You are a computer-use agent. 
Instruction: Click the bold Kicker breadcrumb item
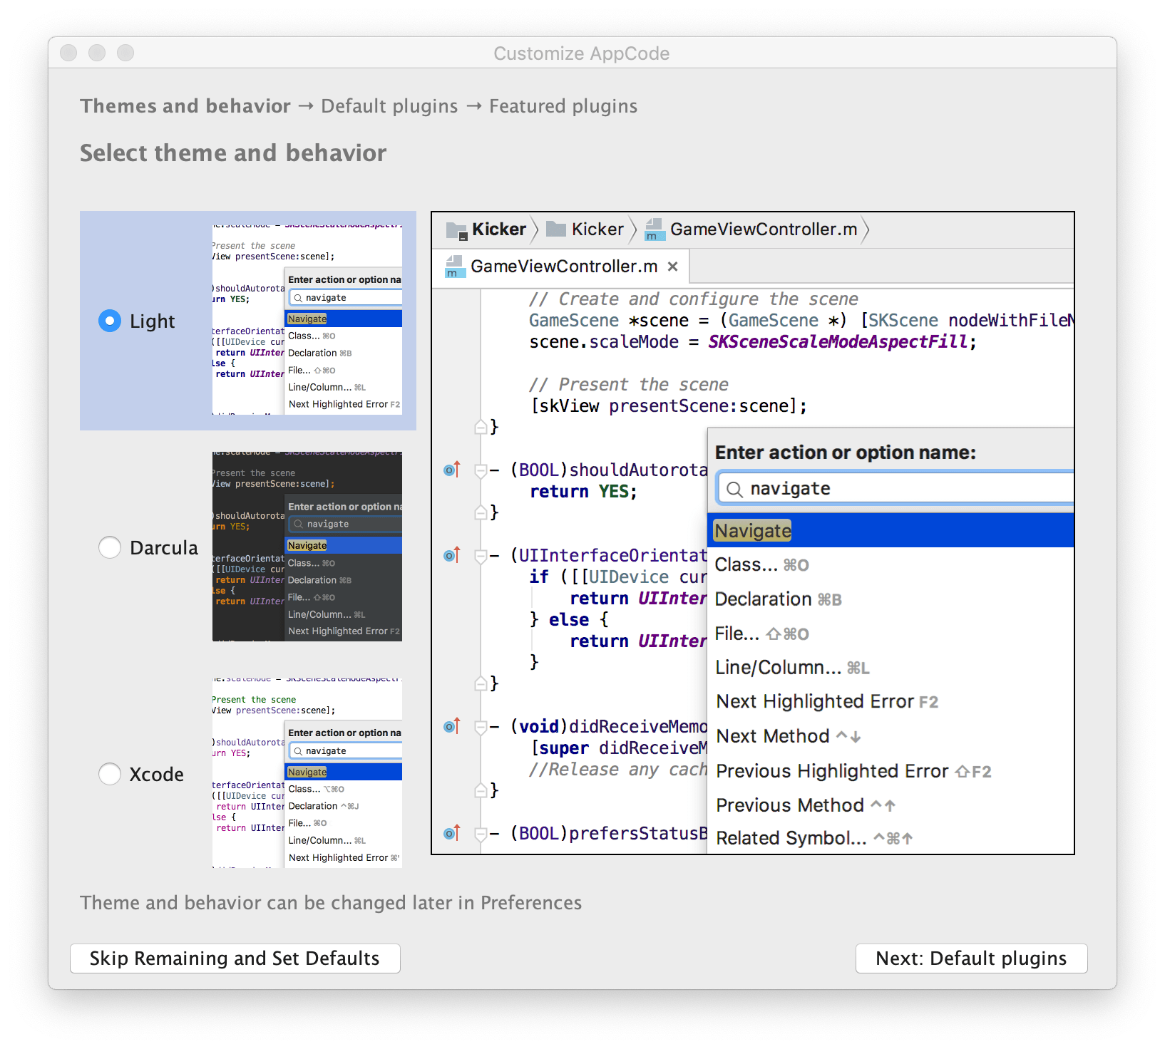pyautogui.click(x=499, y=229)
